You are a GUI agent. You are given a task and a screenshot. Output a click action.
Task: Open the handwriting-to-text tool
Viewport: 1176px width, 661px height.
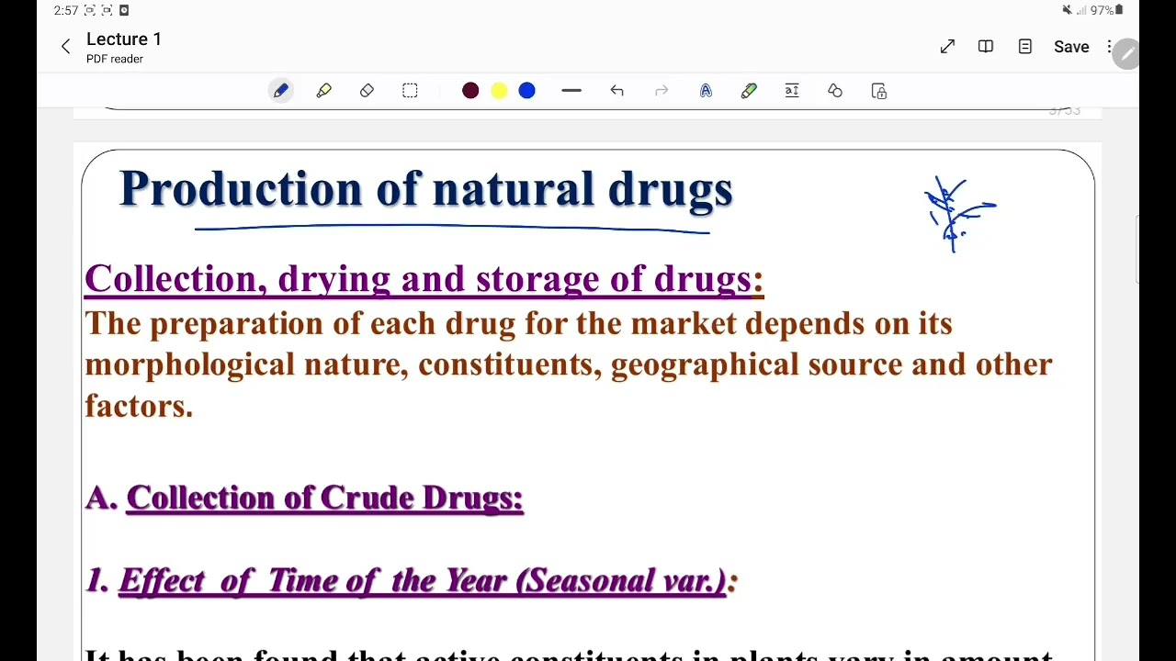[x=706, y=91]
